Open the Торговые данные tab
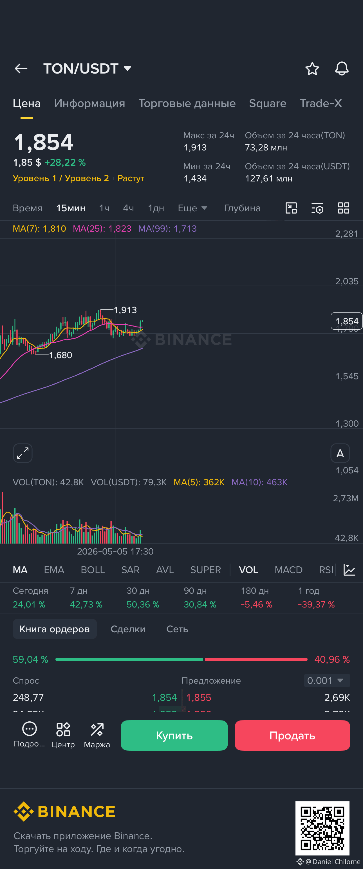Viewport: 363px width, 869px height. coord(187,104)
